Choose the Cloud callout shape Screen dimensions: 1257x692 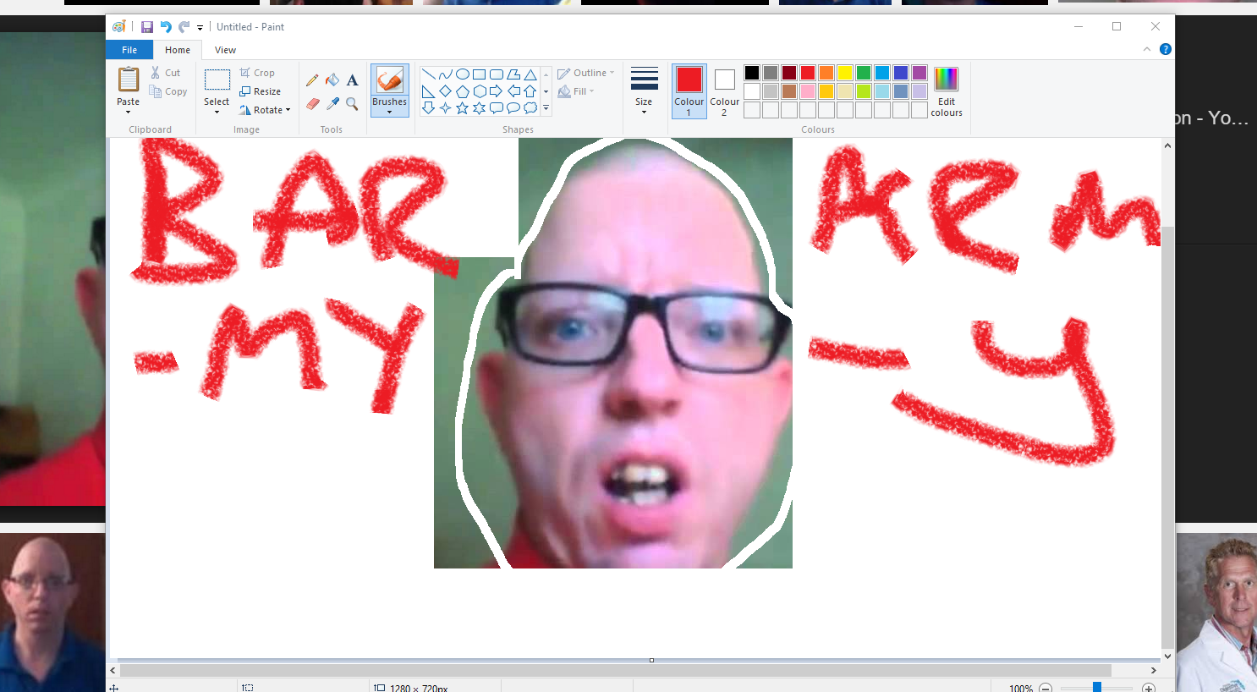530,108
